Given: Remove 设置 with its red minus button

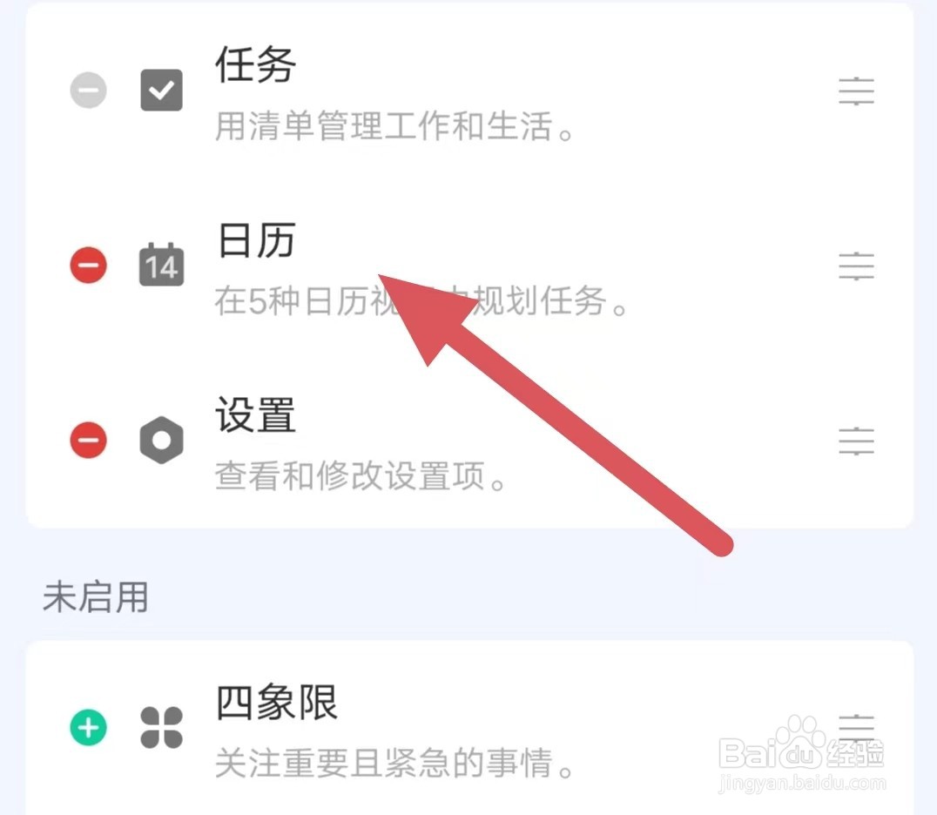Looking at the screenshot, I should (89, 440).
